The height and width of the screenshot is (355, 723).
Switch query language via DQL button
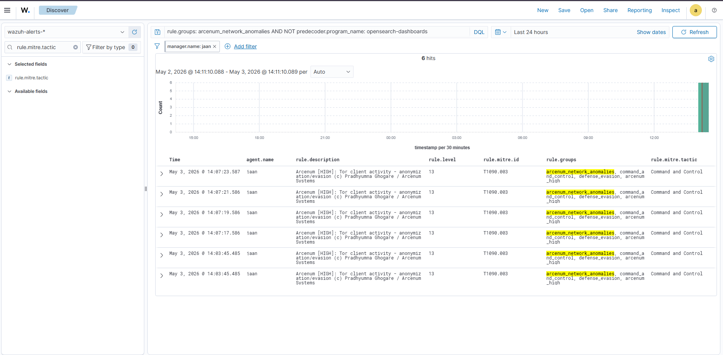tap(479, 32)
